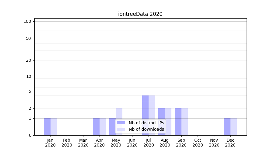Select the August downloads bar
The height and width of the screenshot is (152, 274).
(x=168, y=122)
